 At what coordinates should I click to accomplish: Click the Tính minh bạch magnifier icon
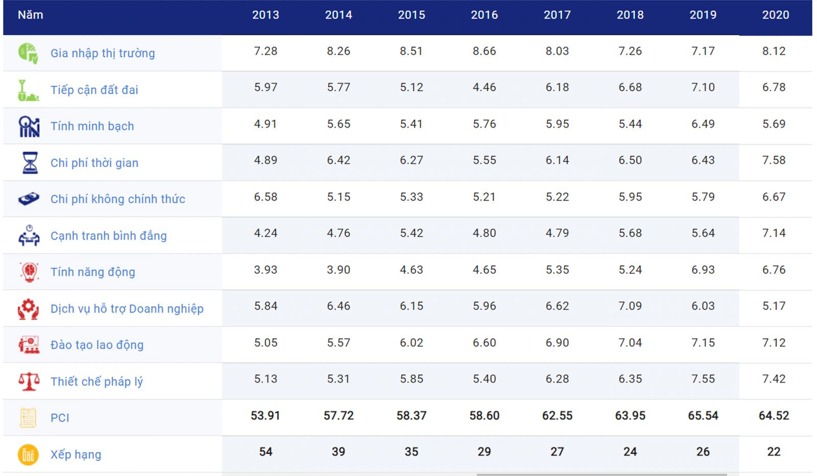(29, 126)
